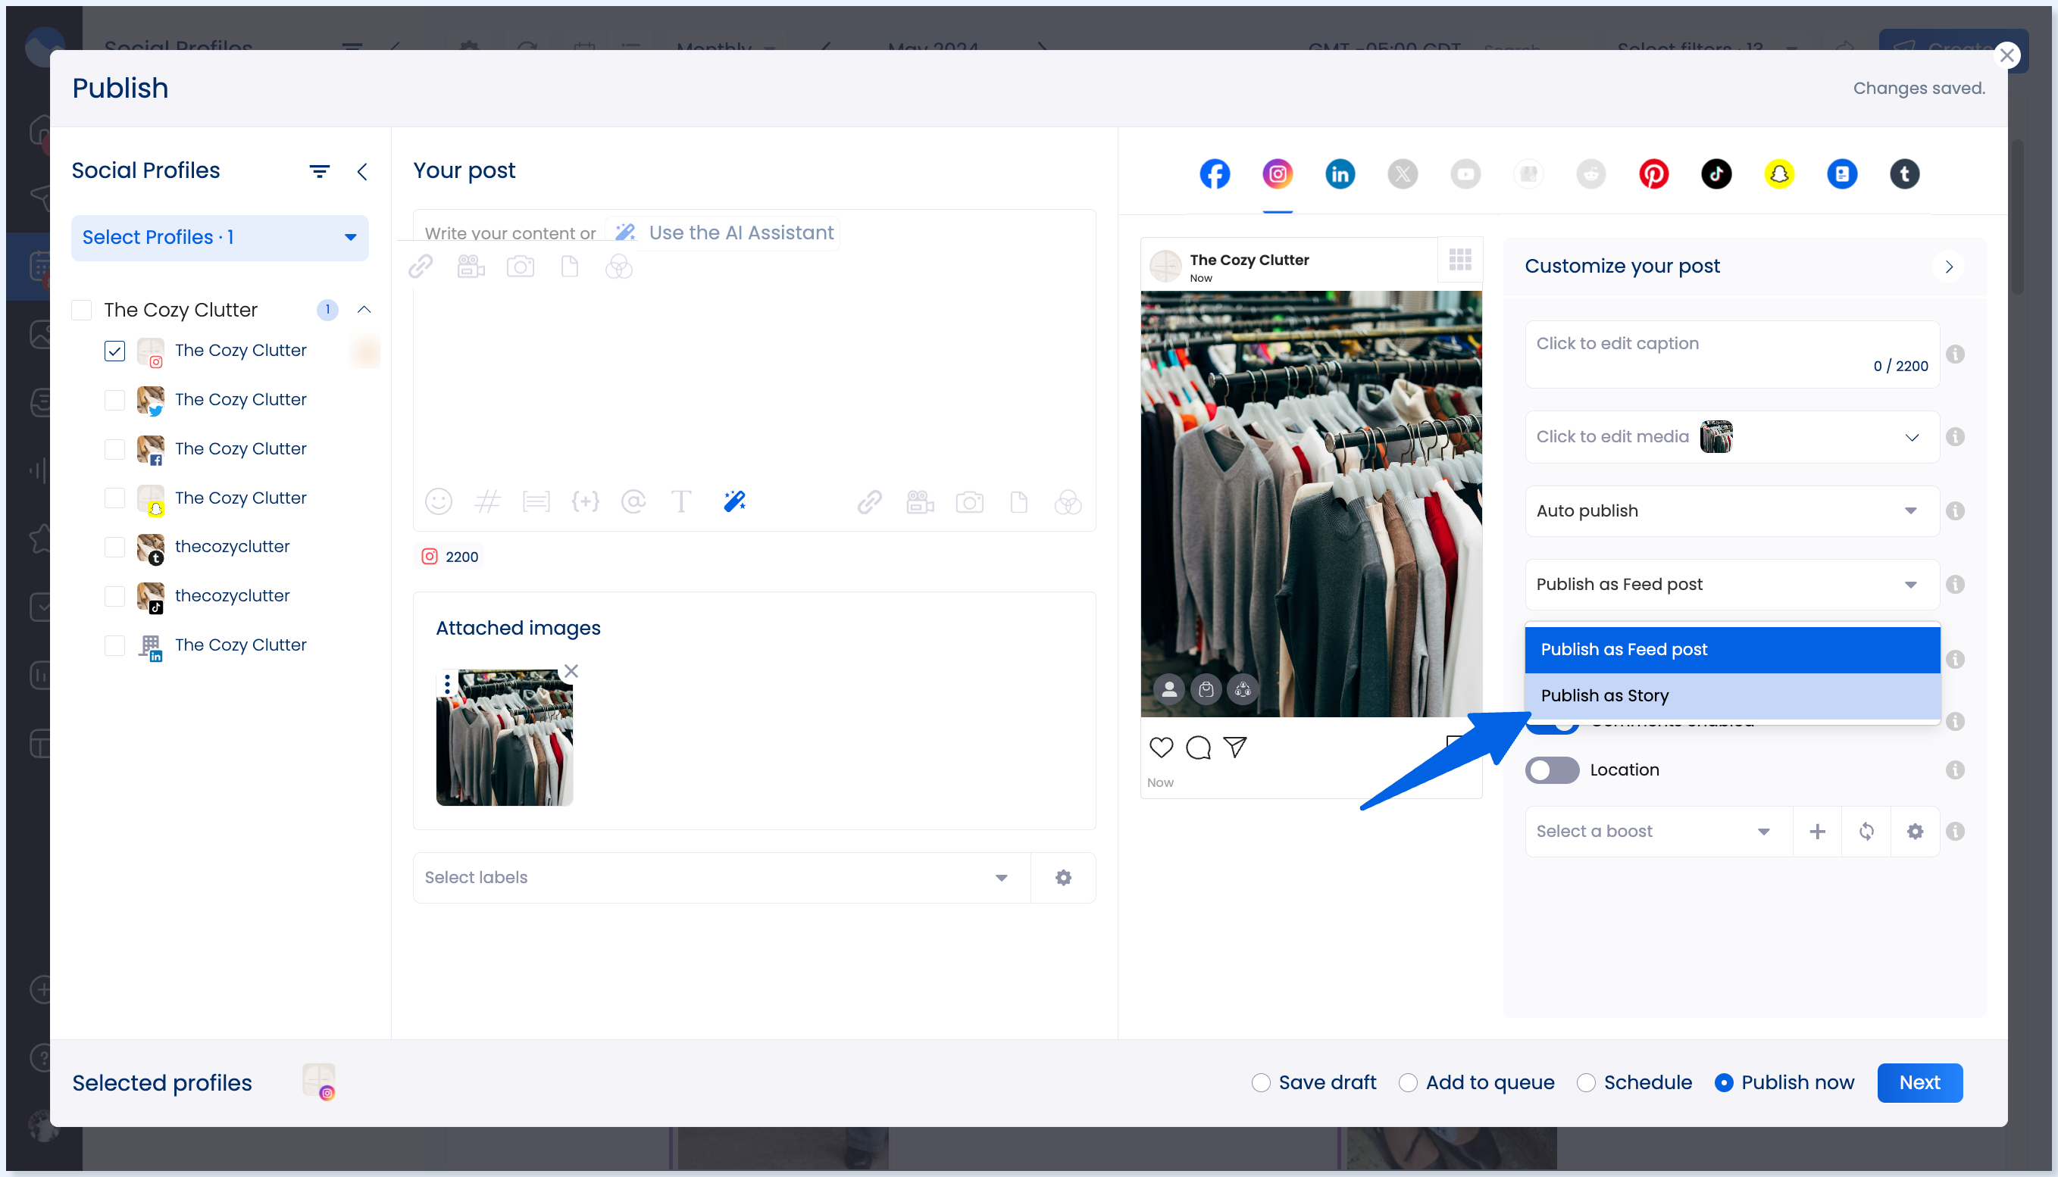This screenshot has height=1177, width=2058.
Task: Click the blue AI magic wand icon
Action: [734, 502]
